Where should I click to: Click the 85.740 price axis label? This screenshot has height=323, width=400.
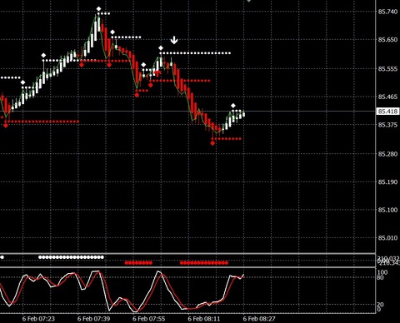click(387, 12)
